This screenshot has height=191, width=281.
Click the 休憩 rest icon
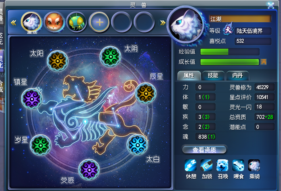coord(191,165)
